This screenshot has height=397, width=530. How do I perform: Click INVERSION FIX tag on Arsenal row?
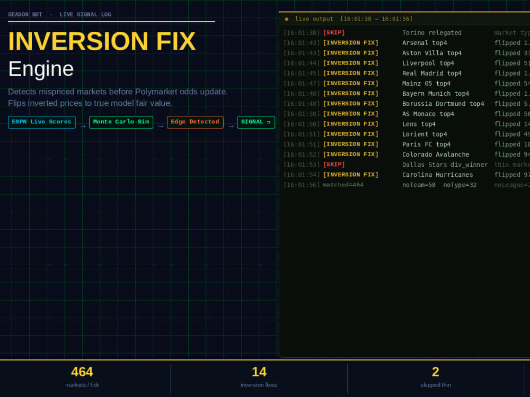click(x=350, y=43)
